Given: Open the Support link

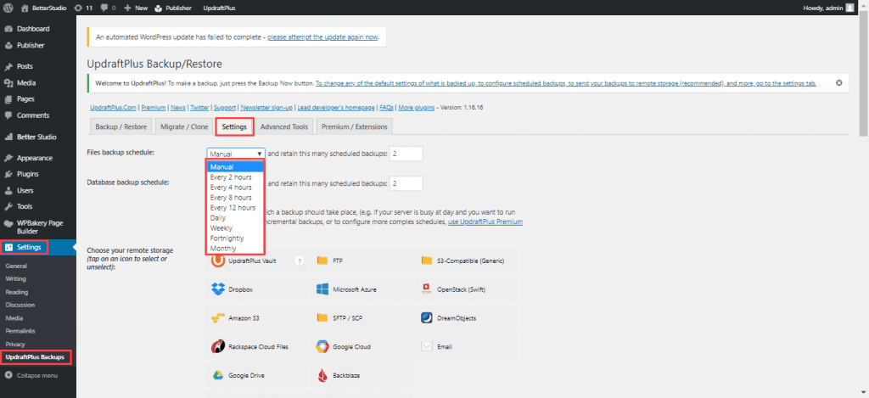Looking at the screenshot, I should click(x=225, y=108).
